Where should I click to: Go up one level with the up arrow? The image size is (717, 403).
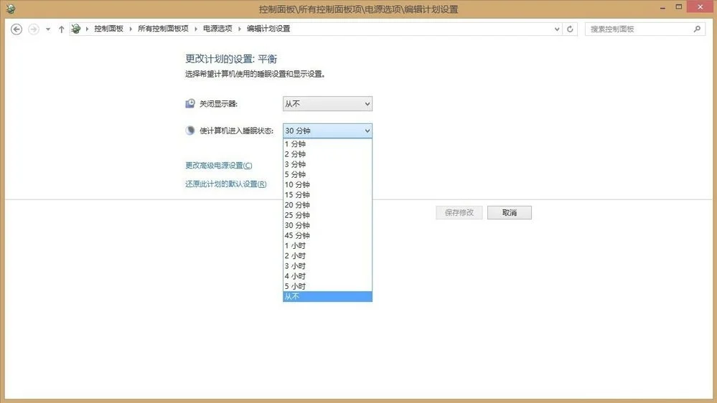click(61, 29)
